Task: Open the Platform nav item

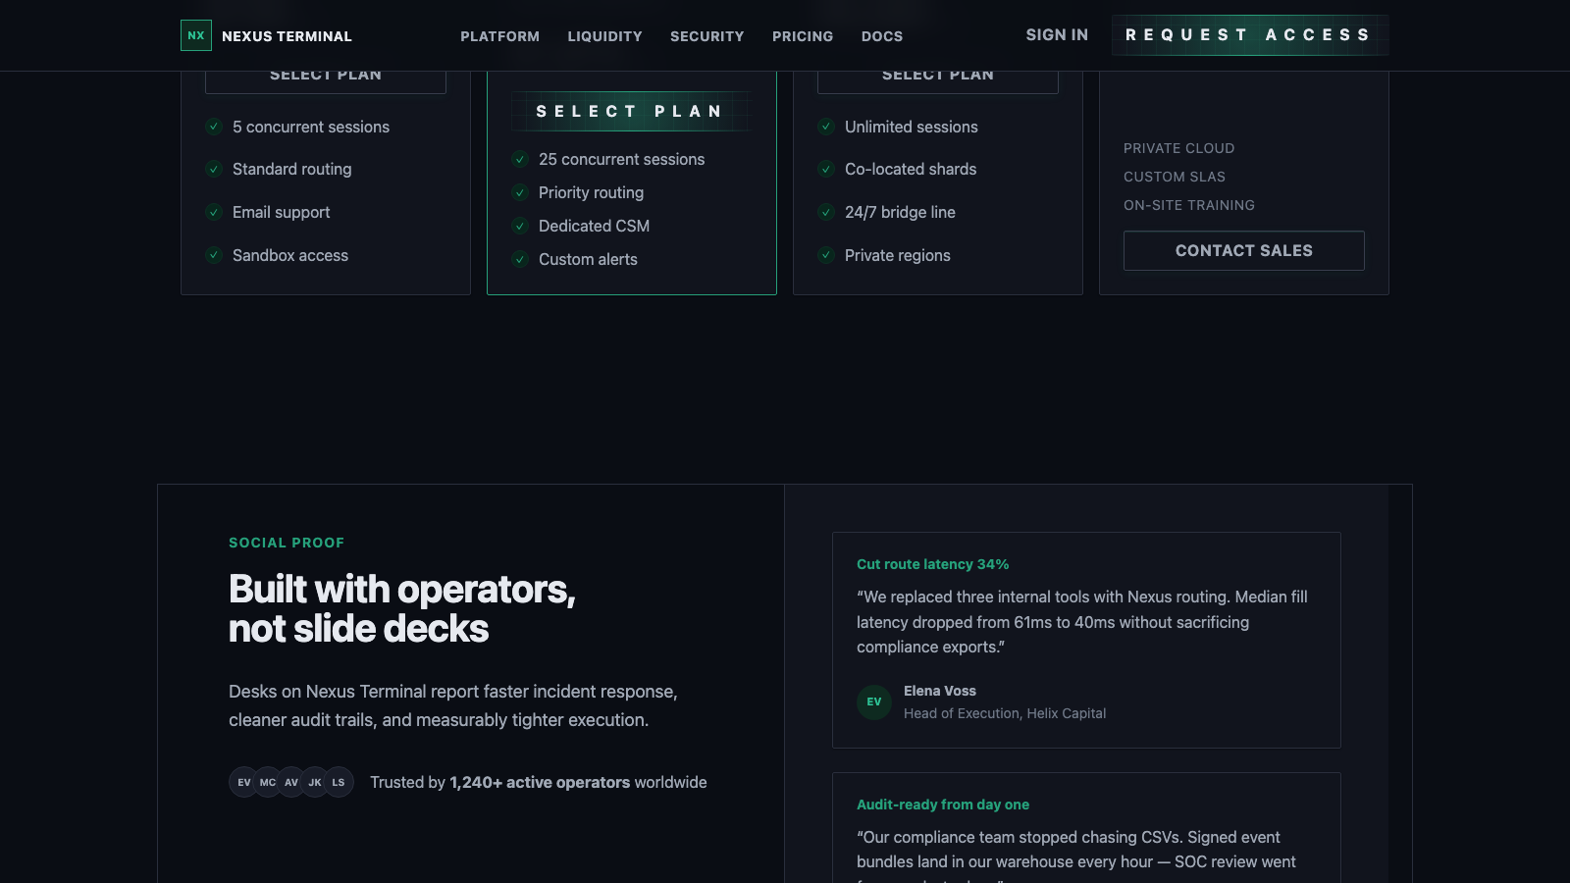Action: pyautogui.click(x=500, y=36)
